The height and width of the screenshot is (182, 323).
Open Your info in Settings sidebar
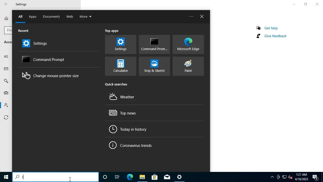tap(6, 57)
